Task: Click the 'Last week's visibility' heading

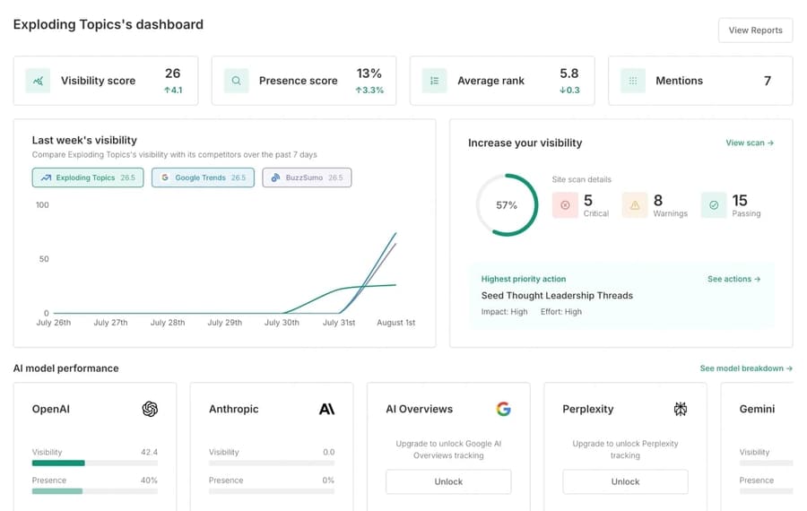Action: point(84,141)
